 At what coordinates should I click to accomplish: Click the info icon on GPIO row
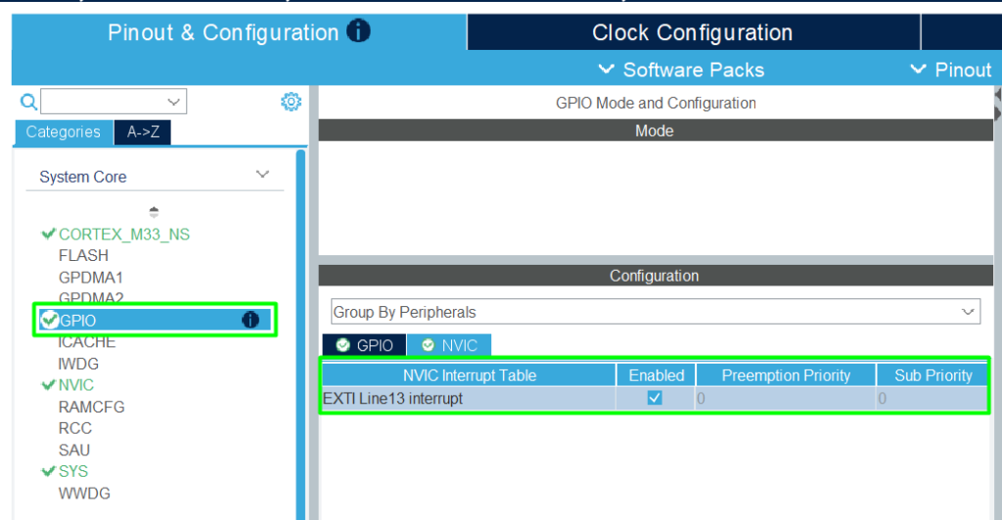point(250,320)
